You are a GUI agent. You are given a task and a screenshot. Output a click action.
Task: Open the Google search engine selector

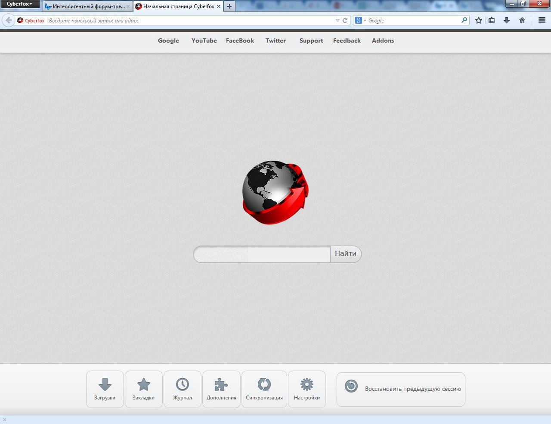click(360, 20)
